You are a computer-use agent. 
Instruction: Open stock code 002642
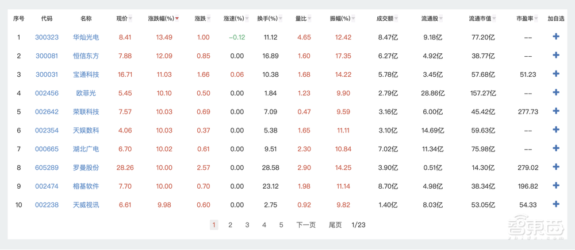tap(47, 111)
